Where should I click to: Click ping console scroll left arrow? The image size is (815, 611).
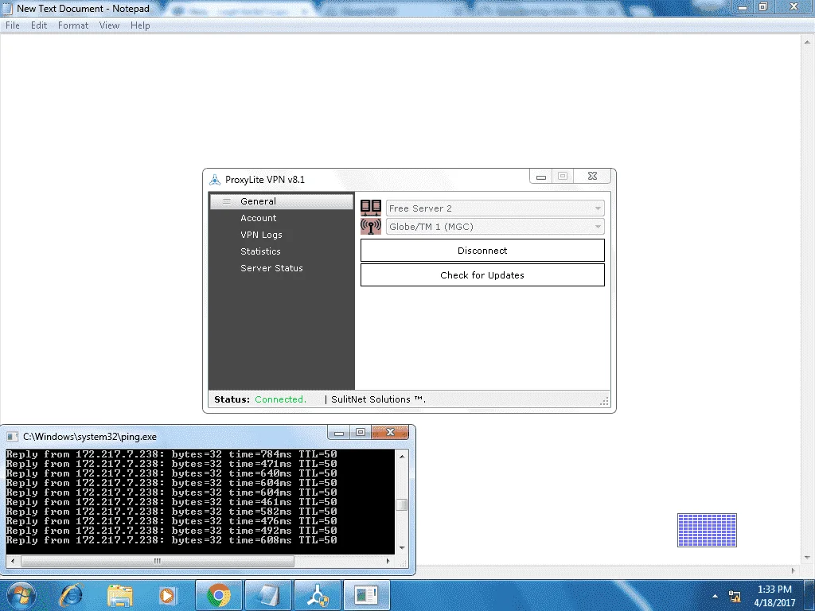pyautogui.click(x=13, y=561)
